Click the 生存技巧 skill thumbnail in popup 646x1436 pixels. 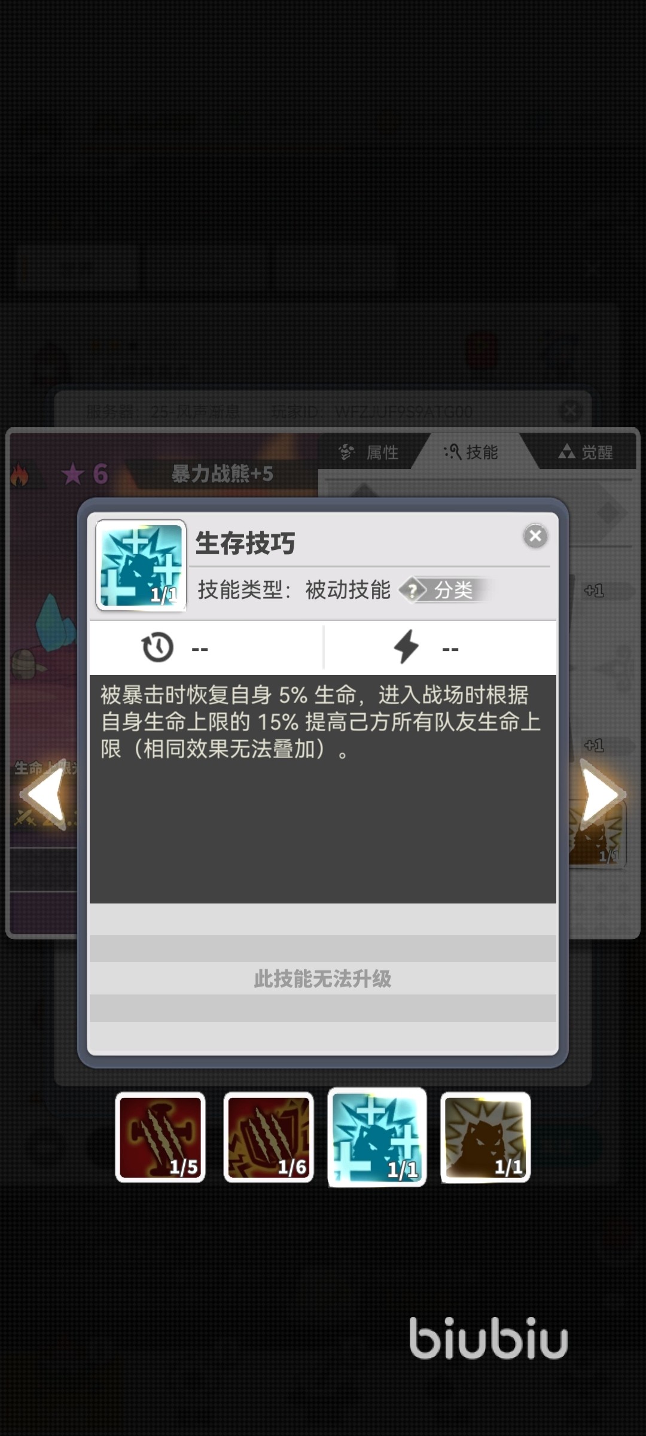(141, 565)
